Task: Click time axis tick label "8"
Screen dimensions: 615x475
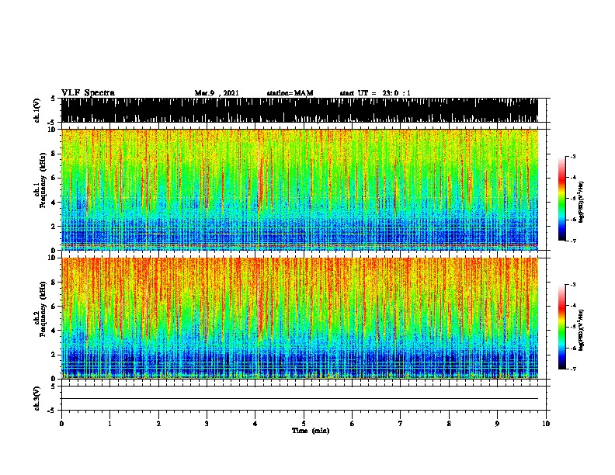Action: click(x=449, y=424)
